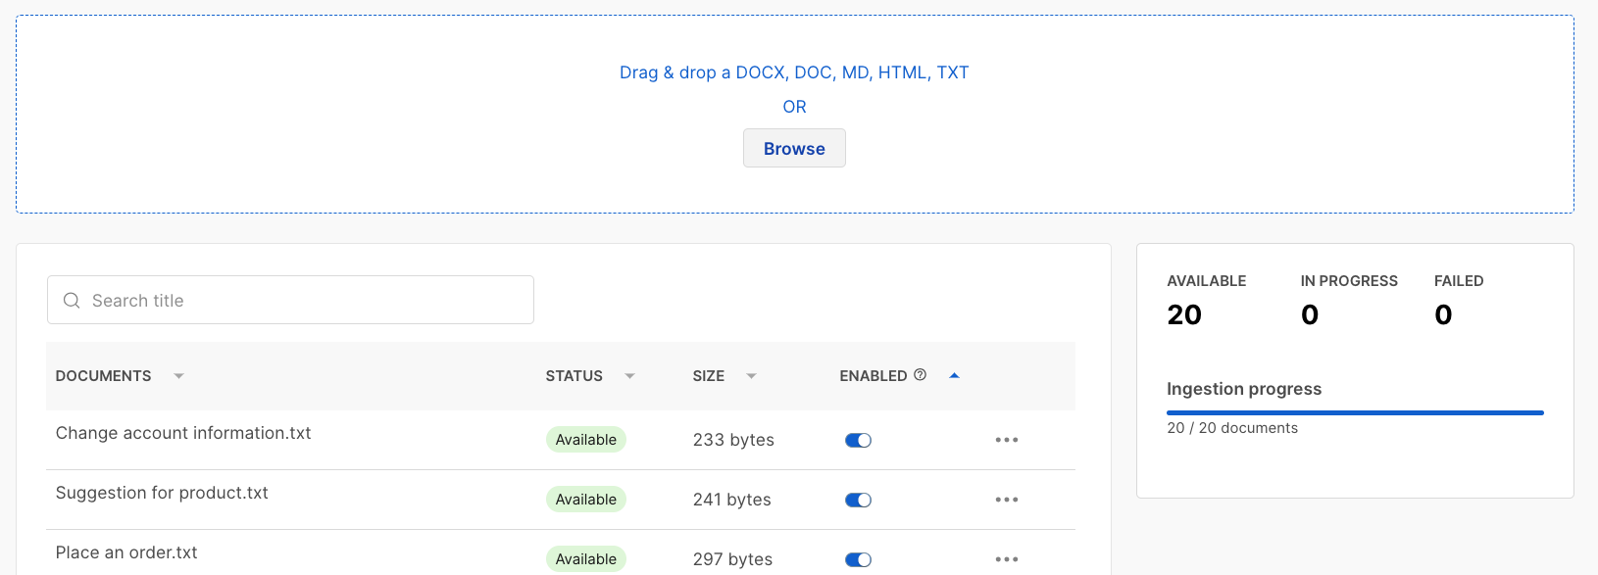The width and height of the screenshot is (1598, 575).
Task: Click the Ingestion progress bar
Action: tap(1355, 413)
